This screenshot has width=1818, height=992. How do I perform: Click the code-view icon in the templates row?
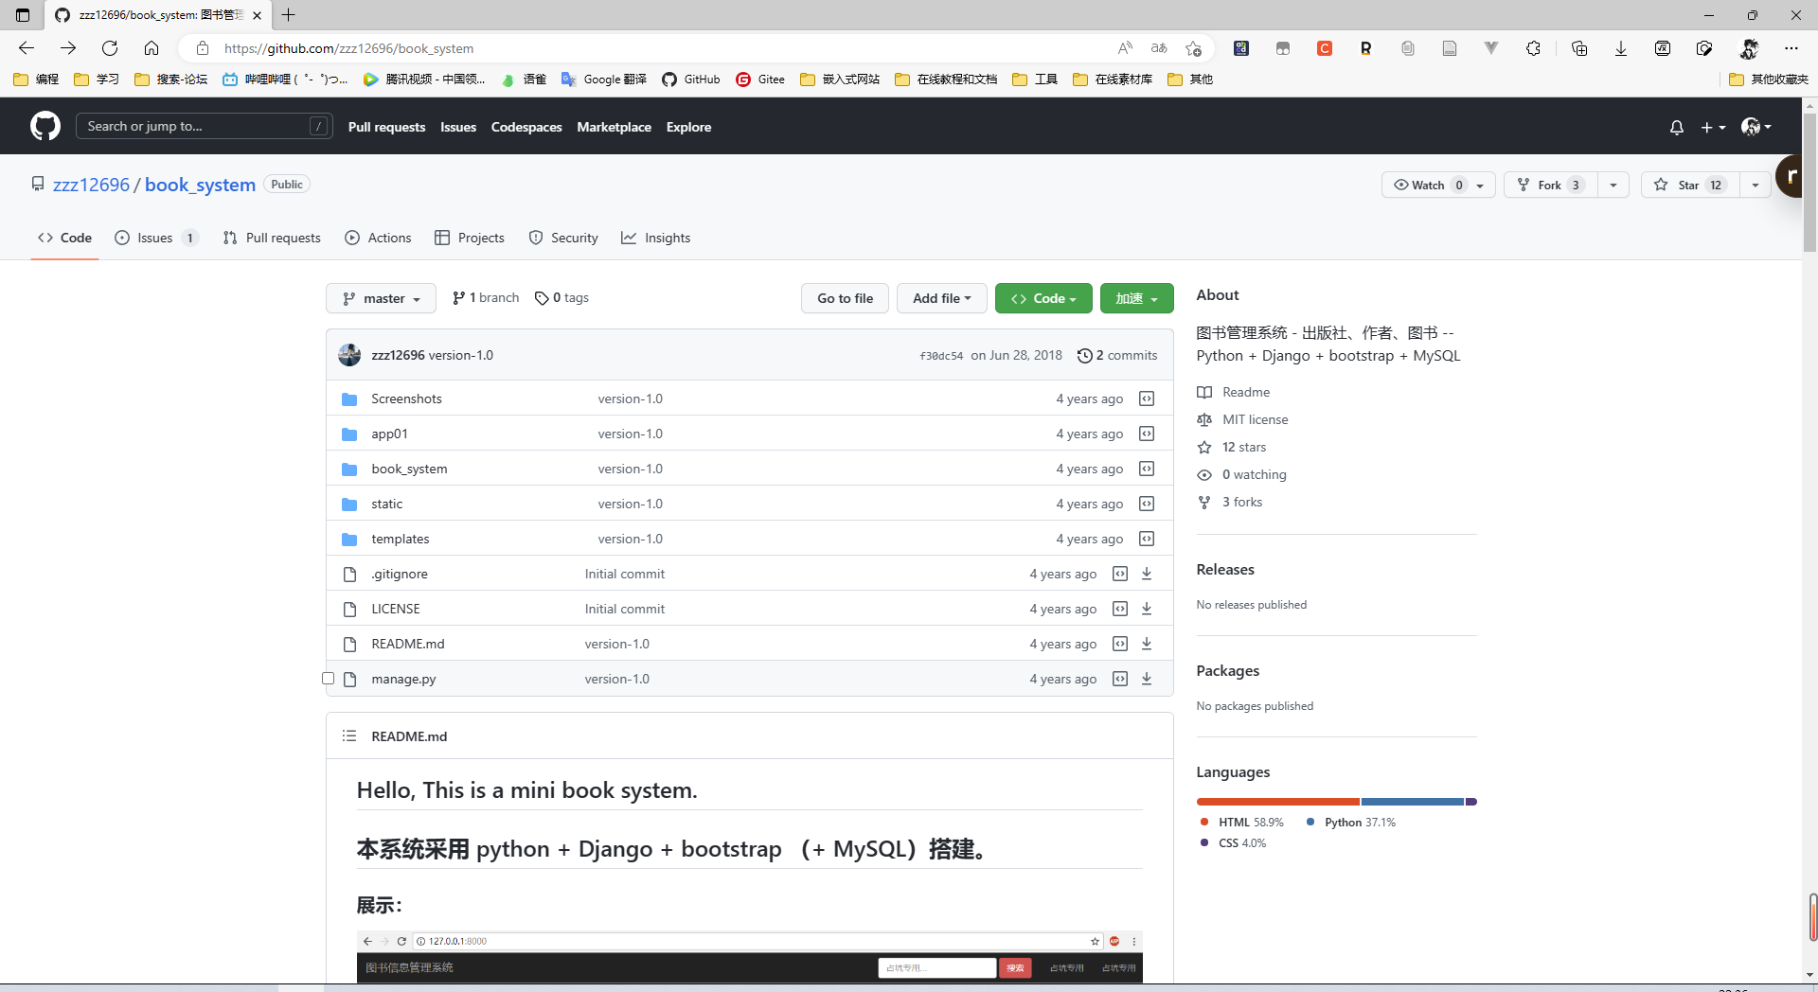coord(1147,539)
